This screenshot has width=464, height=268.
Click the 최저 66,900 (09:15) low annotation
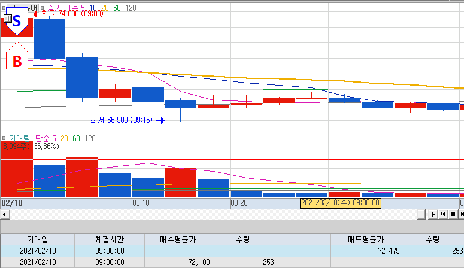128,120
